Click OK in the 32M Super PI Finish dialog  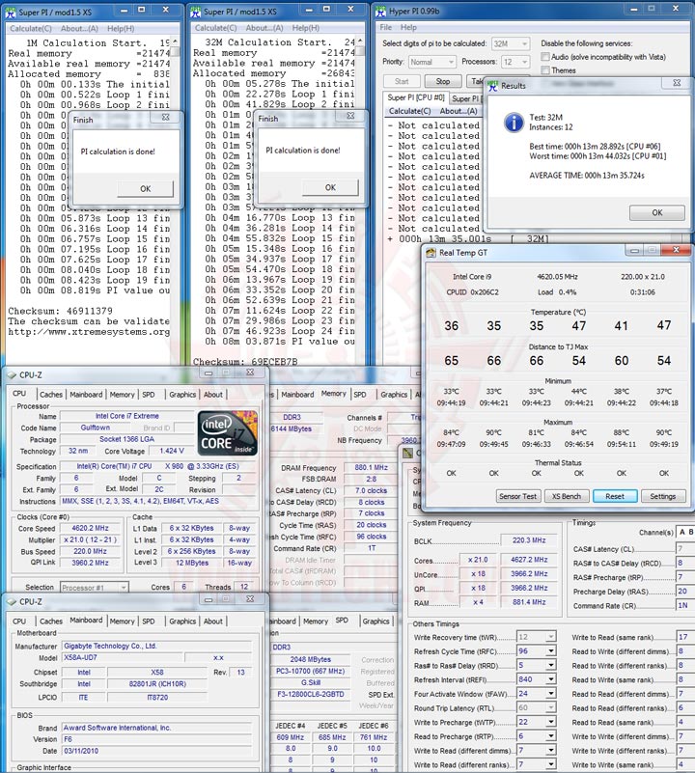[x=330, y=187]
